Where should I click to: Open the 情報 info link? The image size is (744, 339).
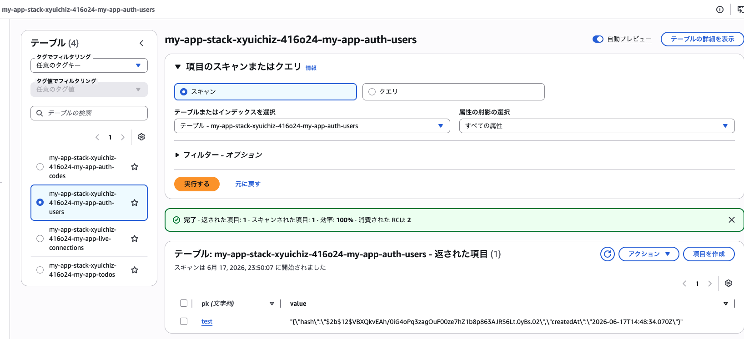pyautogui.click(x=311, y=68)
